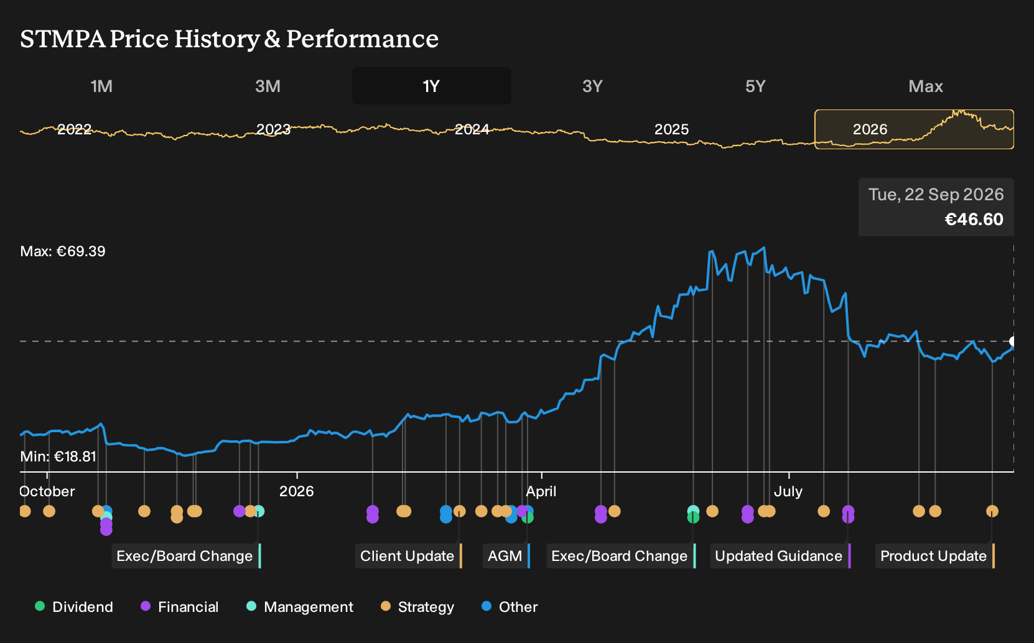
Task: Click teal Management marker above second Exec/Board Change label
Action: (x=693, y=511)
